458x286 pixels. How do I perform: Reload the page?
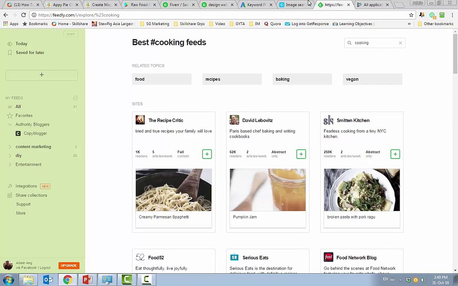tap(24, 15)
